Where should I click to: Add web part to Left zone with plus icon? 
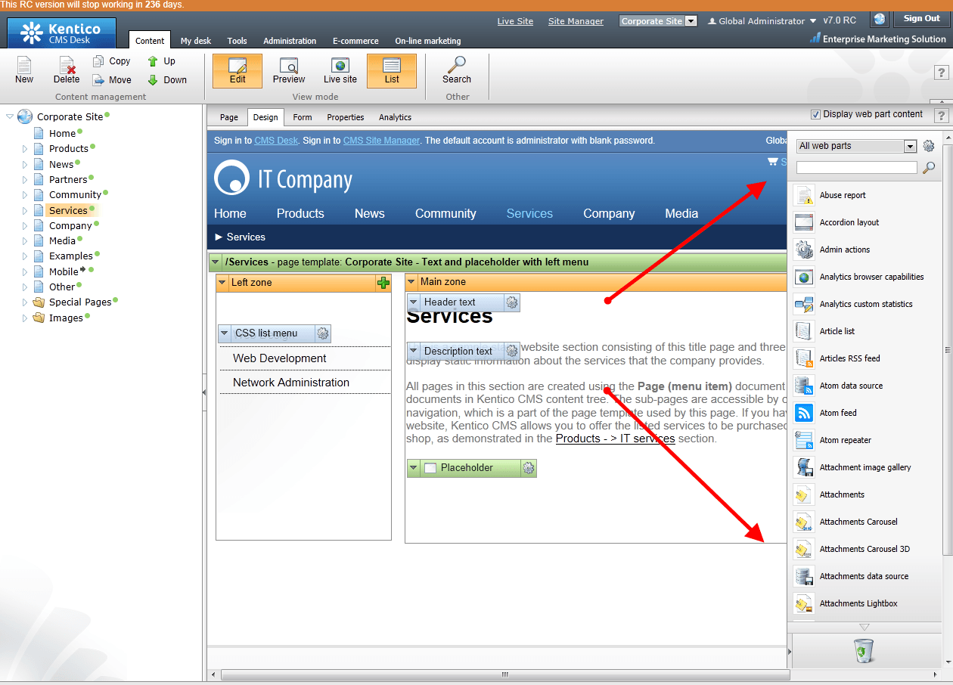coord(383,283)
